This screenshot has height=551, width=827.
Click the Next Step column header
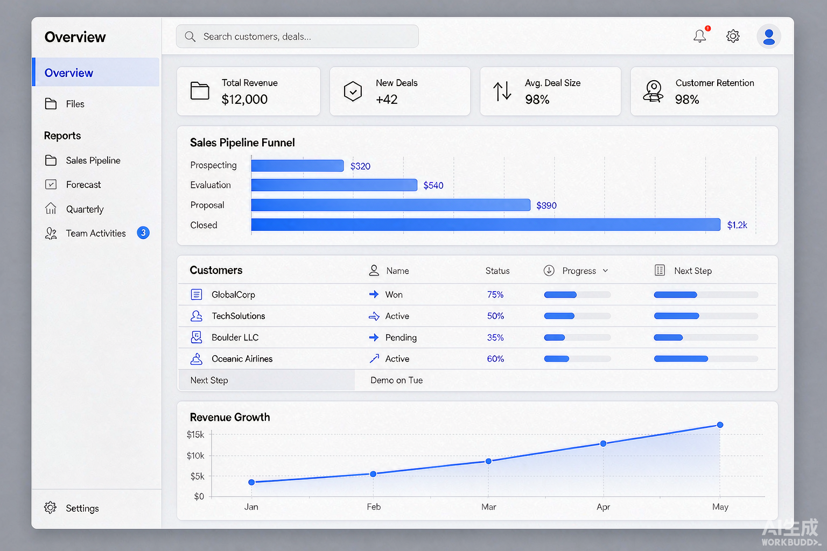coord(683,271)
